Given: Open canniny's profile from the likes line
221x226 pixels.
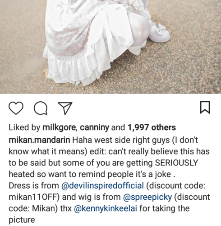Looking at the screenshot, I should tap(94, 127).
